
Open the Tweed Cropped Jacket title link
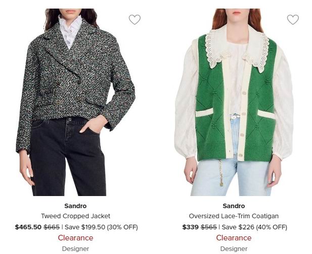(75, 216)
